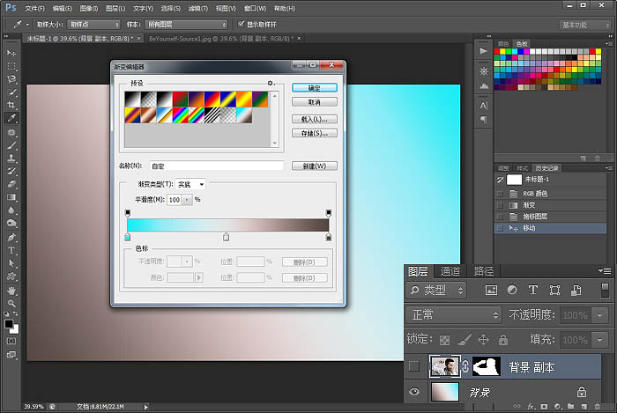
Task: Select the Lasso tool in the toolbar
Action: click(12, 78)
